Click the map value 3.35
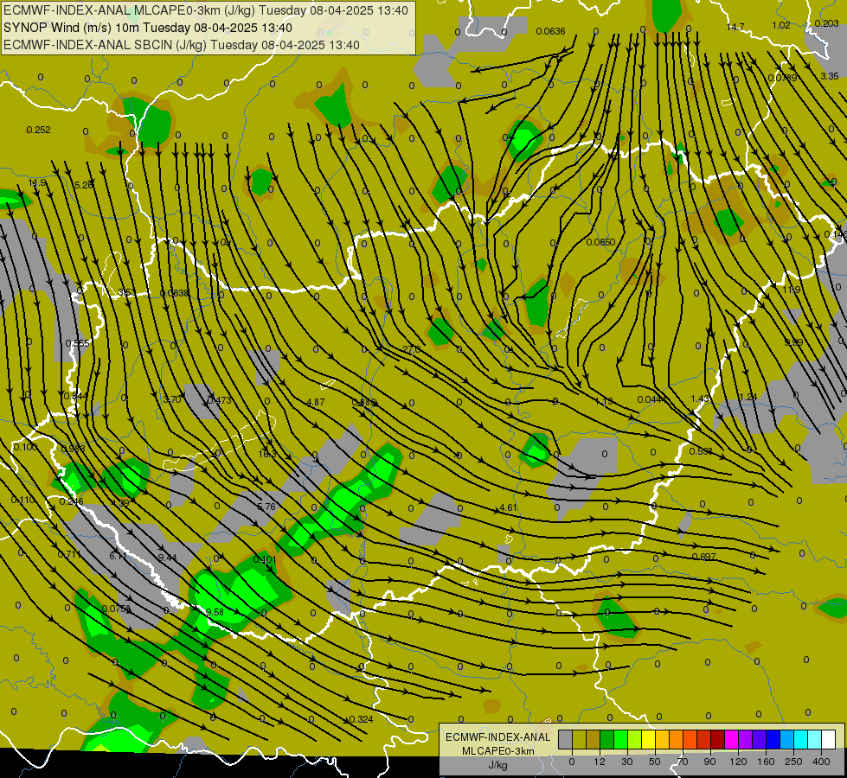 (x=829, y=76)
